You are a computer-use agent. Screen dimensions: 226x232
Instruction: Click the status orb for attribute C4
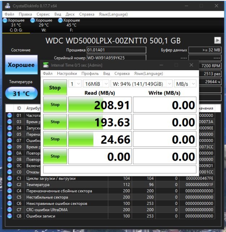tap(10, 191)
